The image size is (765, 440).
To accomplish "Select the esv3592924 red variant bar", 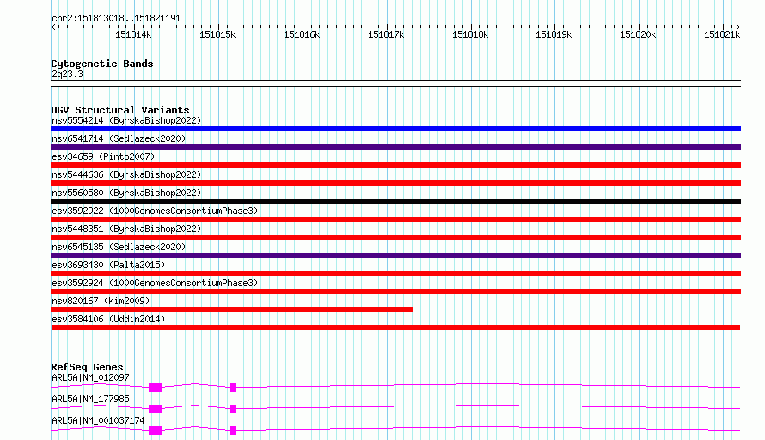I will click(x=395, y=291).
